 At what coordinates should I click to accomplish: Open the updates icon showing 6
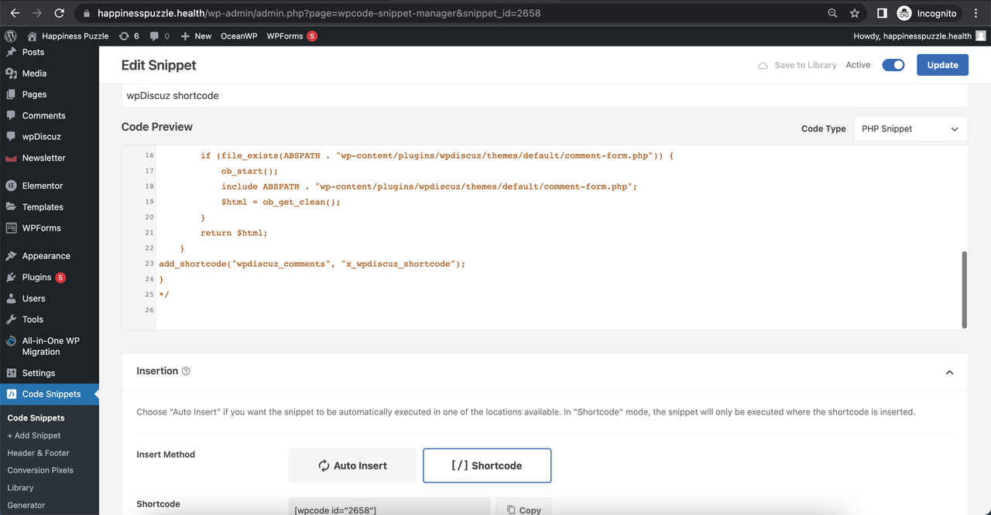tap(129, 36)
